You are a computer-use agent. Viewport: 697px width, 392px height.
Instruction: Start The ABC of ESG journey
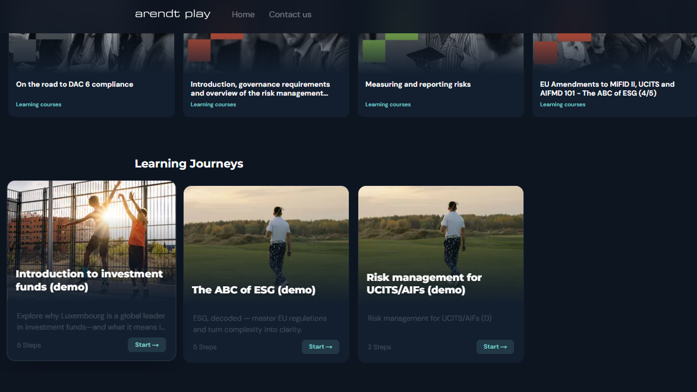pos(320,347)
